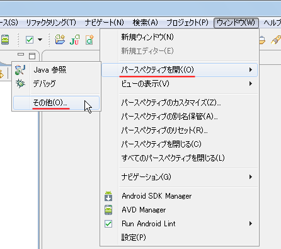Select 新規ウィンドウ(N) menu entry
281x249 pixels.
[x=180, y=37]
